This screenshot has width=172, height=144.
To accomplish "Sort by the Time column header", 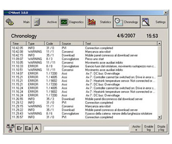I will 18,44.
